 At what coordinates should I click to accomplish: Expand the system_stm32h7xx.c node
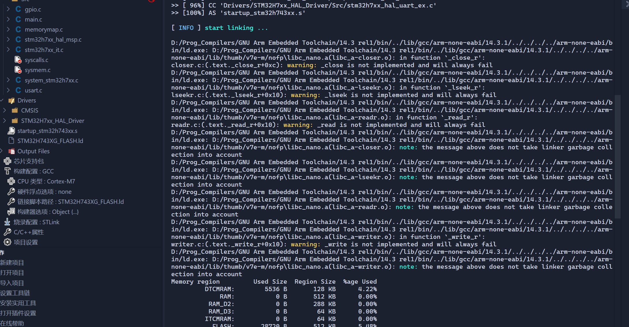(x=8, y=80)
